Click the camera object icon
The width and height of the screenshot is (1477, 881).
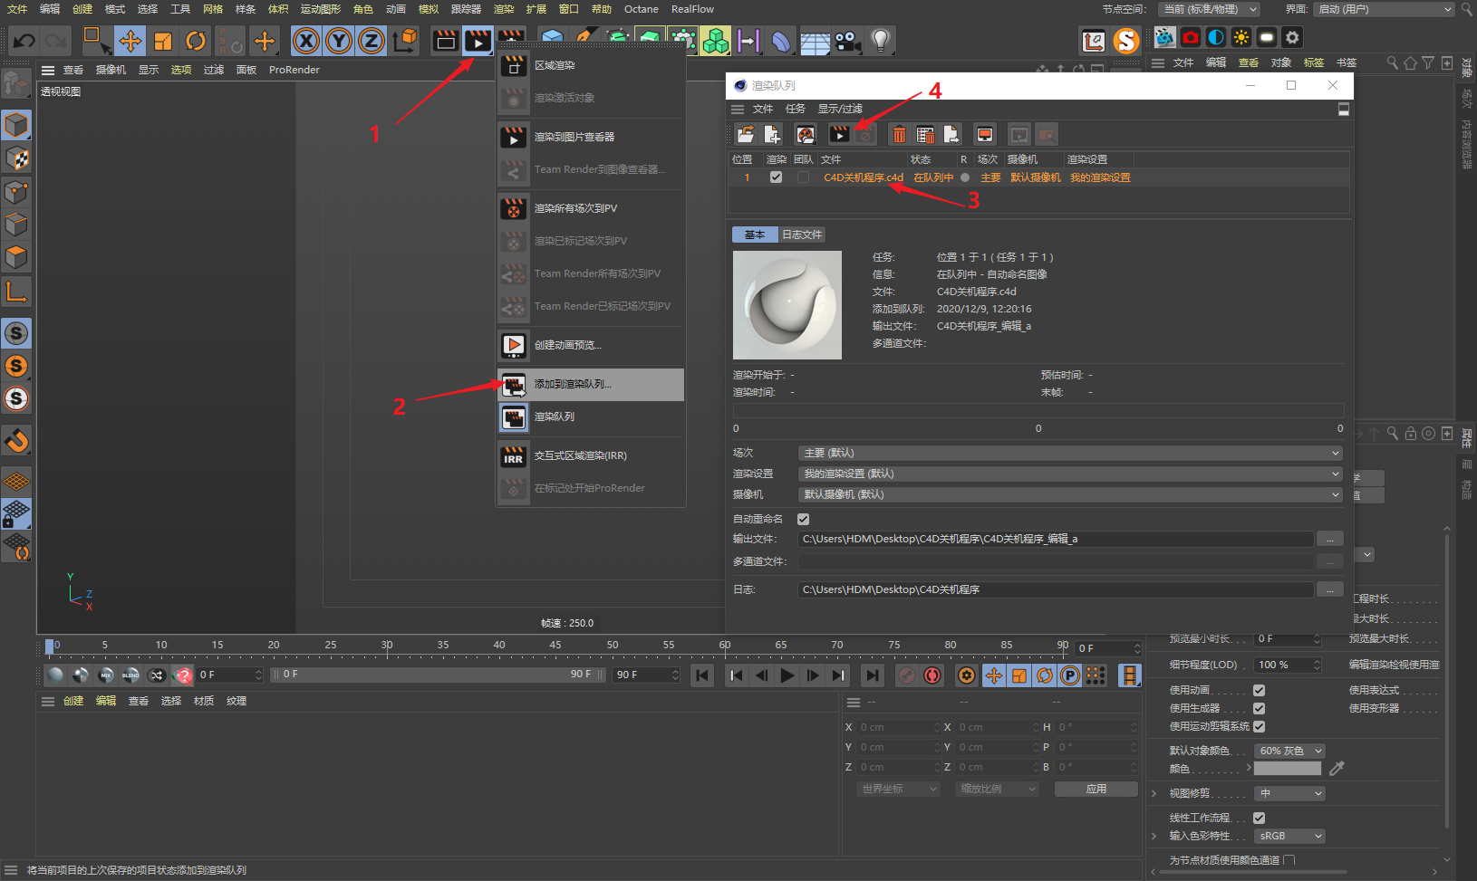[x=847, y=41]
